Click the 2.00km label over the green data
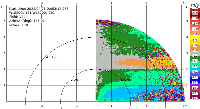Image resolution: width=200 pixels, height=109 pixels. [x=126, y=80]
